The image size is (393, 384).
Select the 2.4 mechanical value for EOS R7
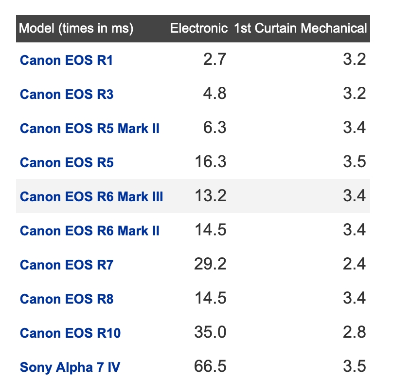click(x=354, y=264)
